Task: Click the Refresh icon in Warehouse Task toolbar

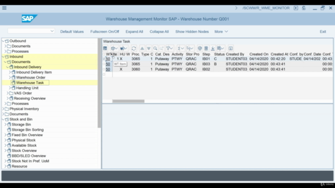Action: point(134,49)
